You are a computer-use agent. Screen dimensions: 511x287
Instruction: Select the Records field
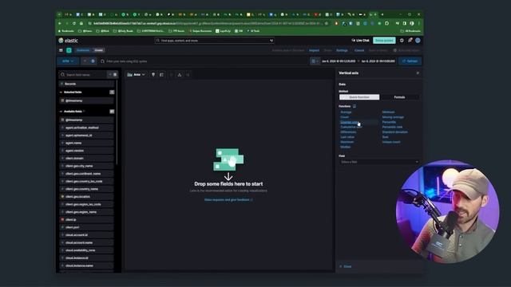(86, 84)
